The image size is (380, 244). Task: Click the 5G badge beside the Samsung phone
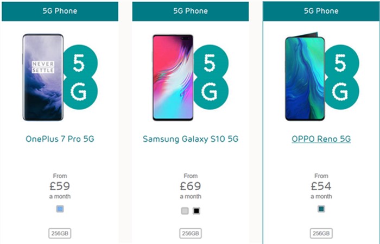tap(211, 77)
